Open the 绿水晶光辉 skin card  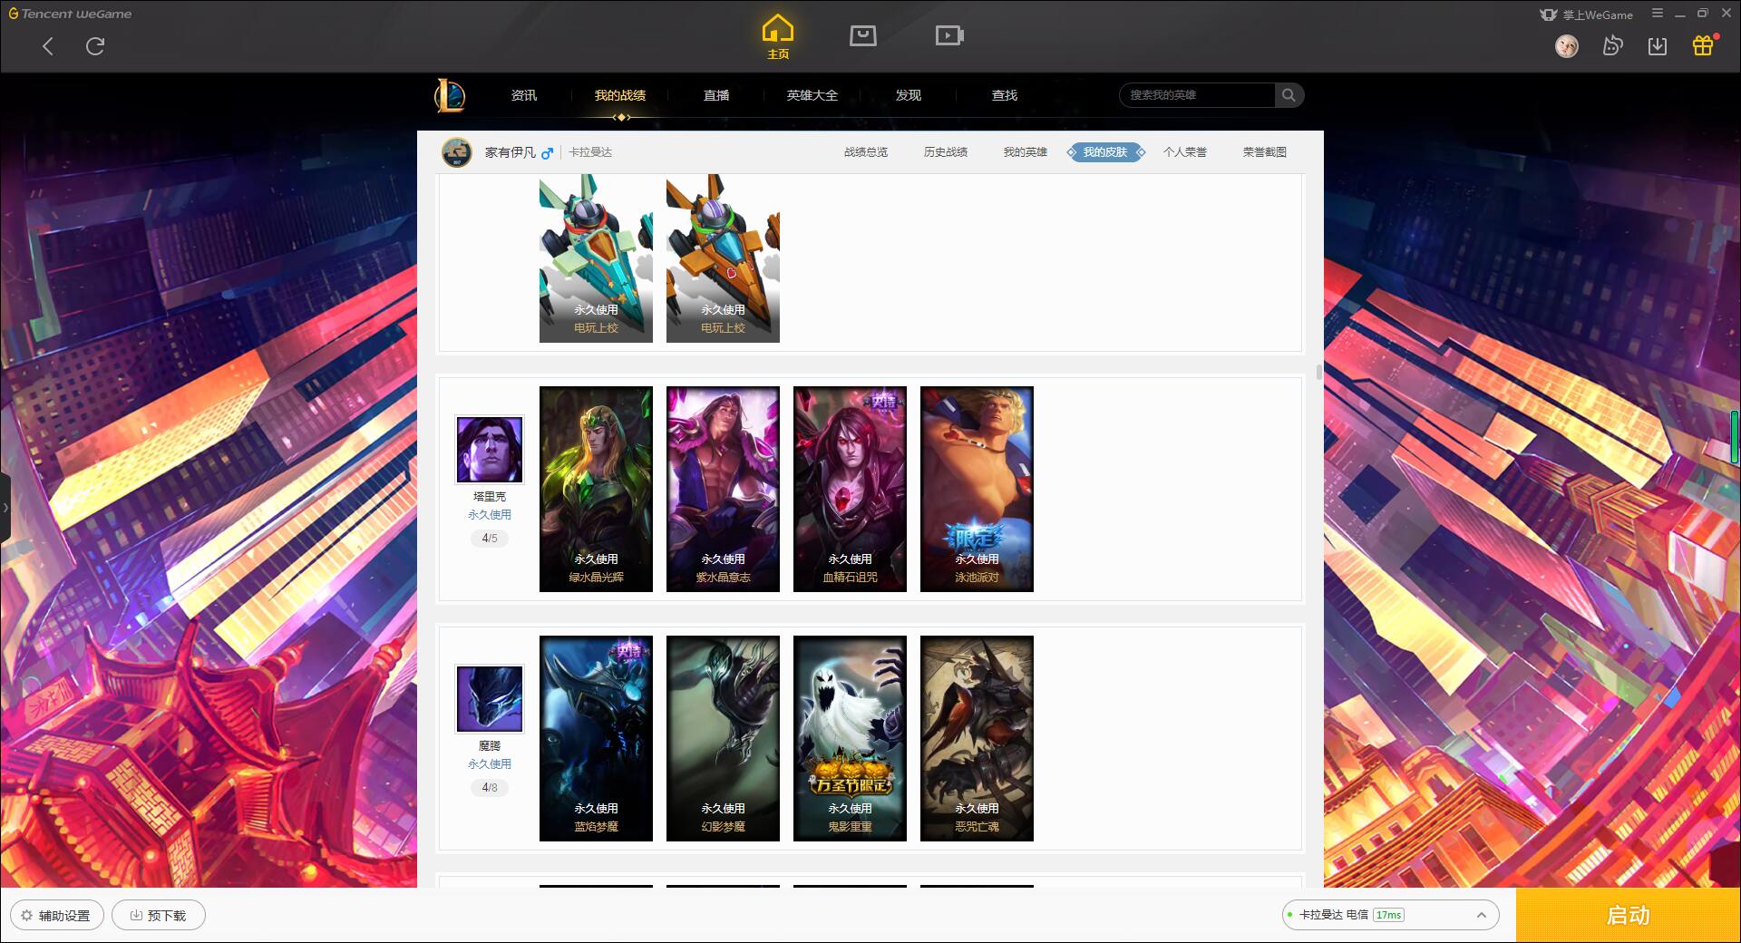point(596,490)
